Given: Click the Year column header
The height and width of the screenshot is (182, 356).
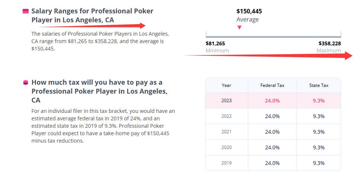Looking at the screenshot, I should 226,85.
